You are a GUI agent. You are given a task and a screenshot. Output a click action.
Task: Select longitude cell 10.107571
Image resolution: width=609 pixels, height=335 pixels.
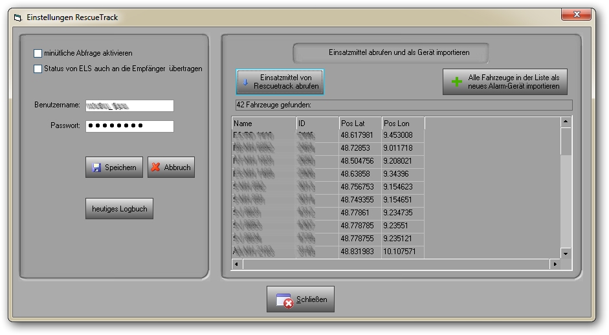403,252
